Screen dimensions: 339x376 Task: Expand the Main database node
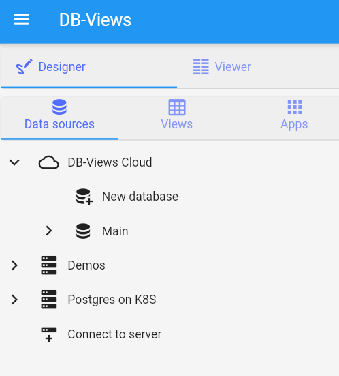point(49,231)
